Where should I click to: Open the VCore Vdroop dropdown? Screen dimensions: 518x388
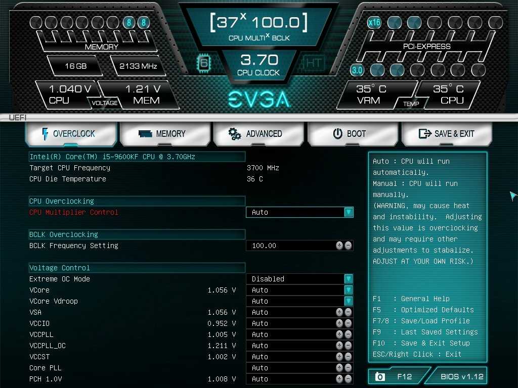click(x=348, y=301)
